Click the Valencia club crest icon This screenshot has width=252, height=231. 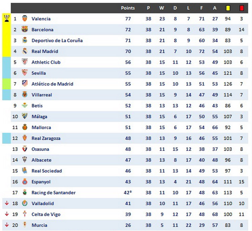tap(25, 19)
